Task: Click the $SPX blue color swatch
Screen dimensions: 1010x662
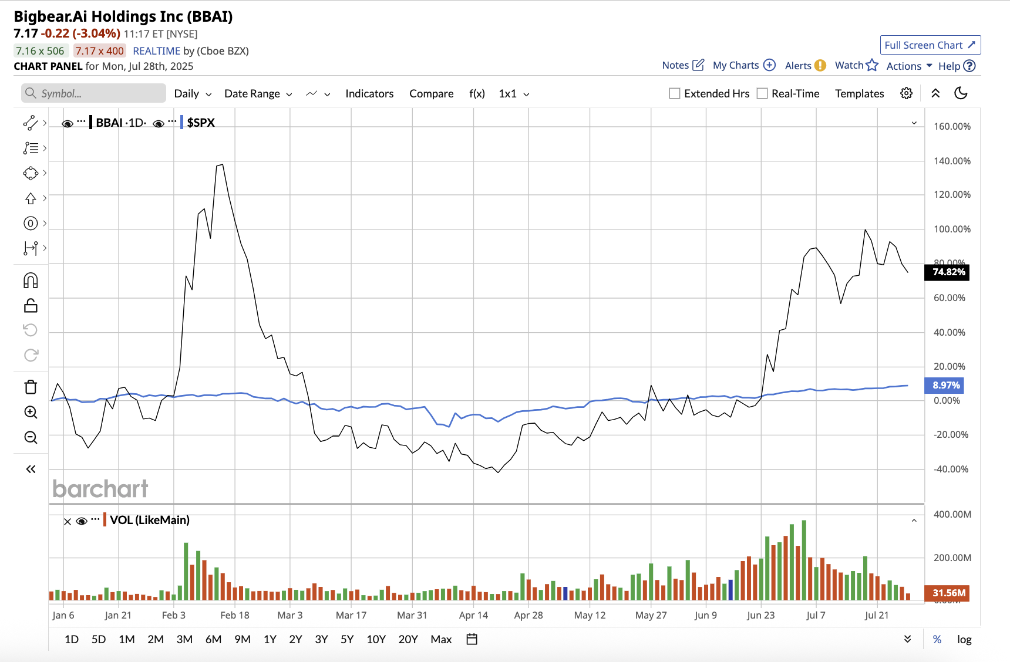Action: 182,123
